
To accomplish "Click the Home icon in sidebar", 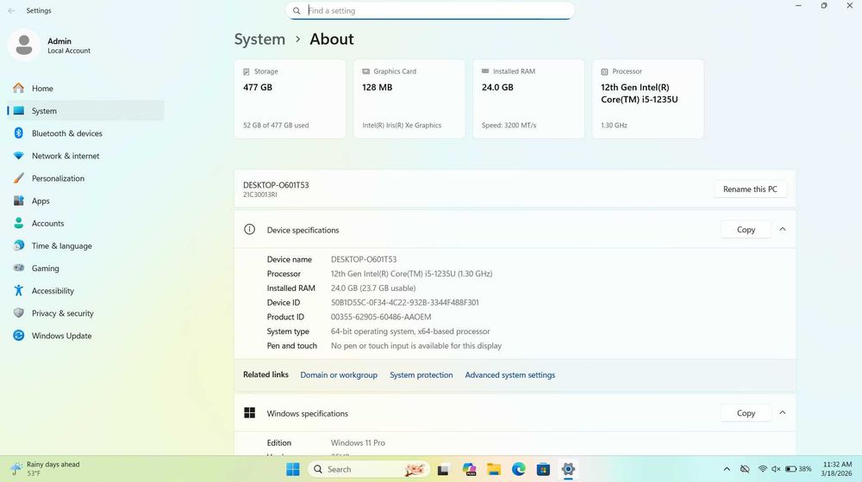I will point(19,88).
